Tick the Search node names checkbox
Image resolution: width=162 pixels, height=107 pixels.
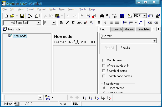coord(104,76)
